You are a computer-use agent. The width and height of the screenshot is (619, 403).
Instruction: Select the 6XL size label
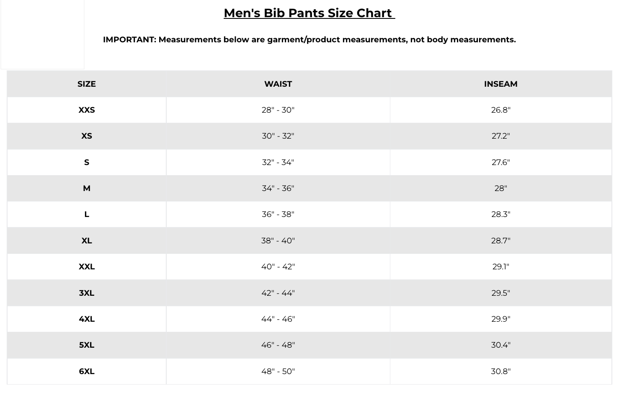coord(87,371)
